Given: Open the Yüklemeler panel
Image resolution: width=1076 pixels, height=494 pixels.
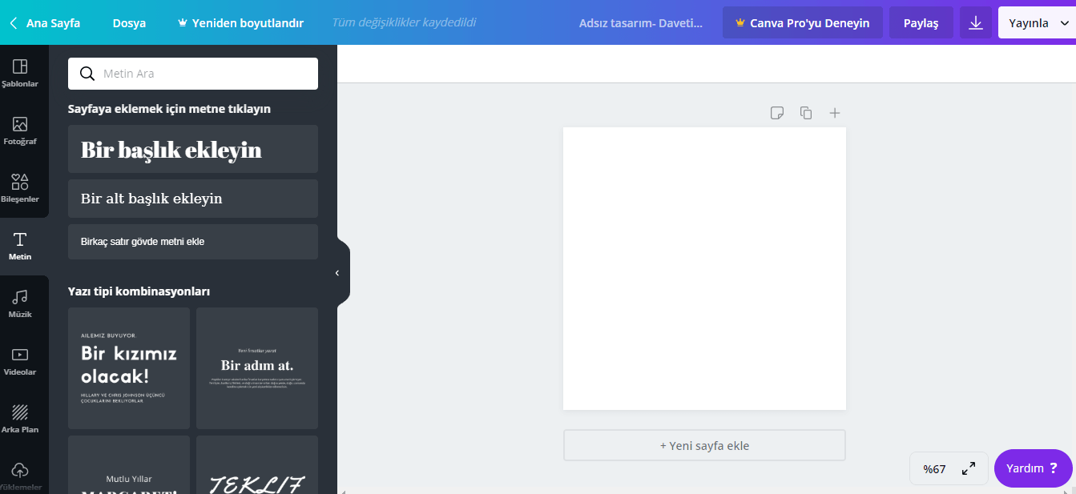Looking at the screenshot, I should (22, 472).
